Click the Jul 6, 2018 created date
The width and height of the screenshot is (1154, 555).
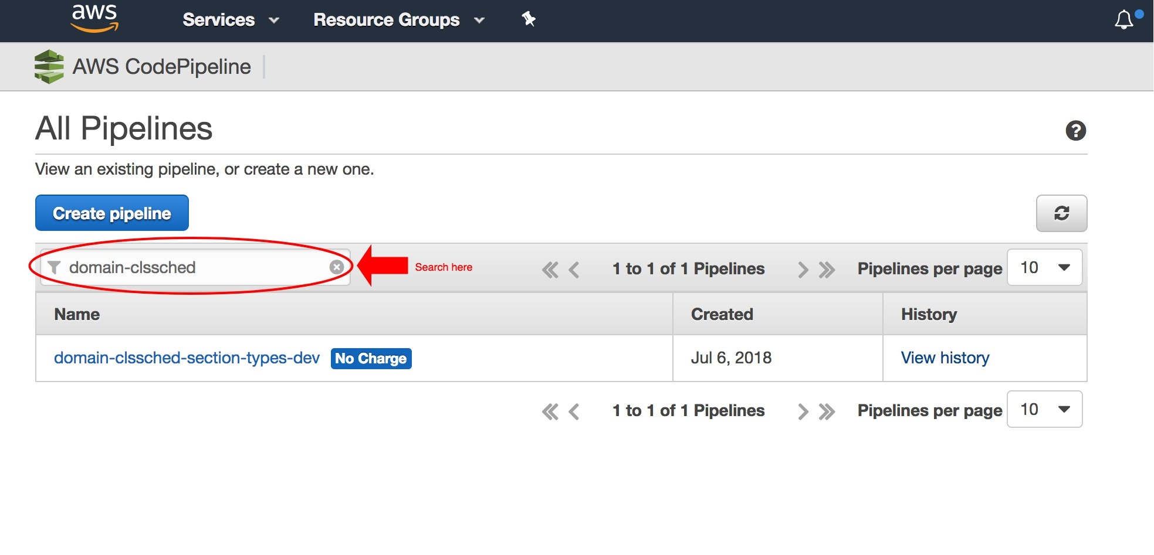coord(731,357)
